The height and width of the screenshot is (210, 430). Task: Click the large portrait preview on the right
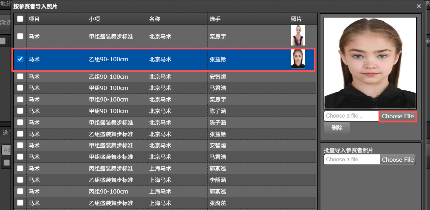[x=370, y=63]
